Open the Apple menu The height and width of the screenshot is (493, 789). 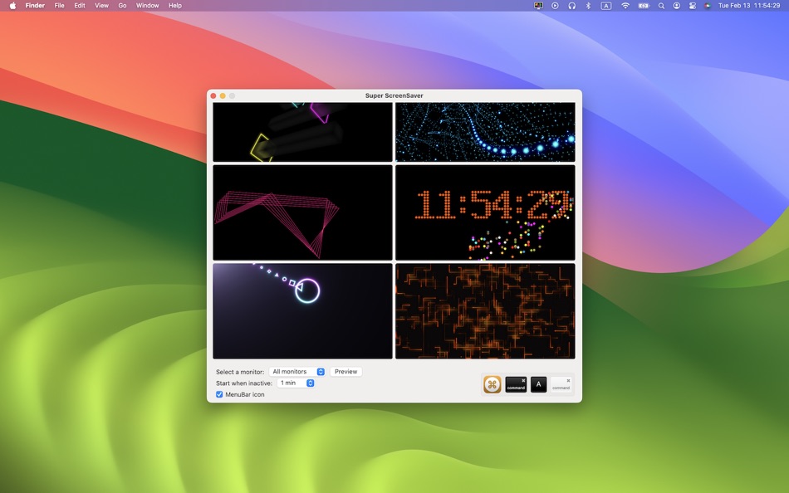(x=12, y=6)
